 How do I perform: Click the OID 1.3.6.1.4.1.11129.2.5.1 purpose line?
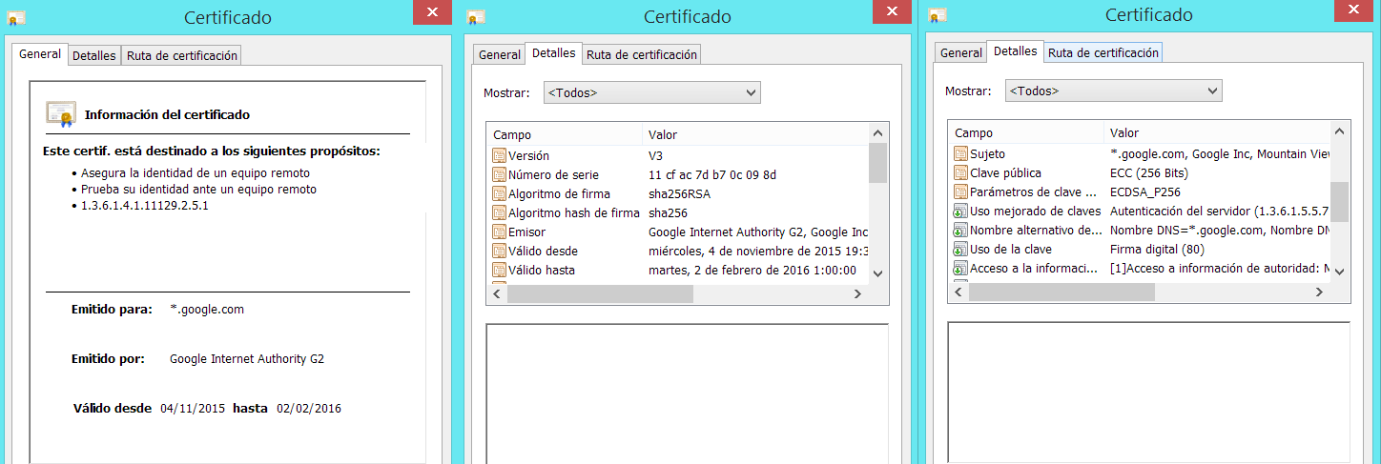(145, 205)
